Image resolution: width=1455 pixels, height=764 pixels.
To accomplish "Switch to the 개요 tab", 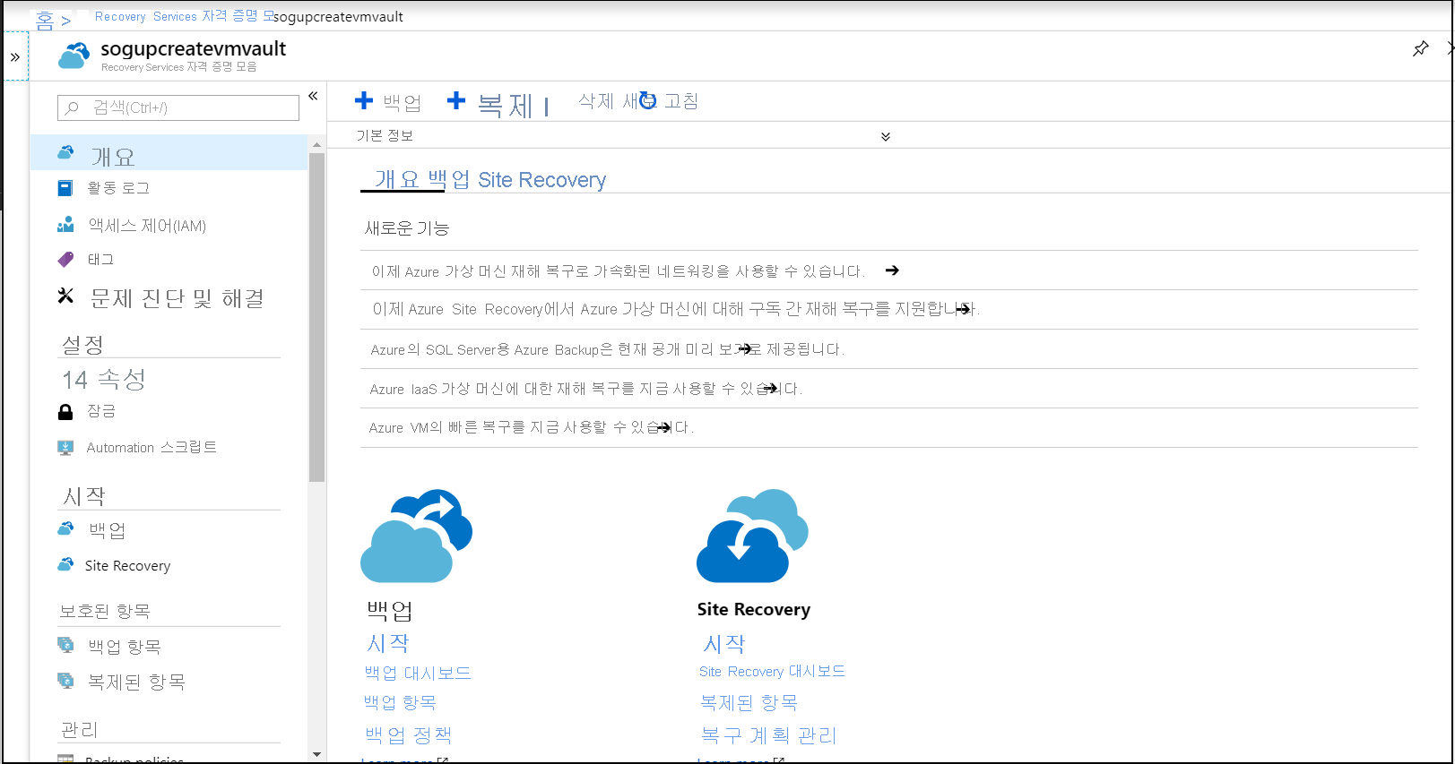I will pos(396,179).
